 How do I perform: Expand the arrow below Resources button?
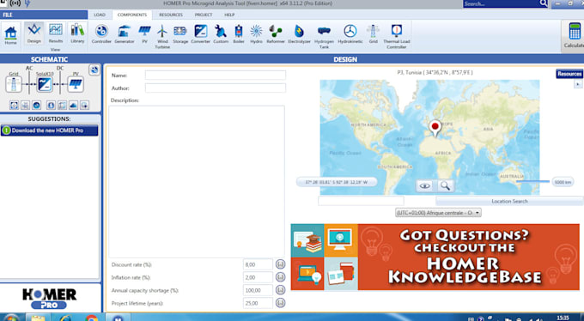(578, 84)
